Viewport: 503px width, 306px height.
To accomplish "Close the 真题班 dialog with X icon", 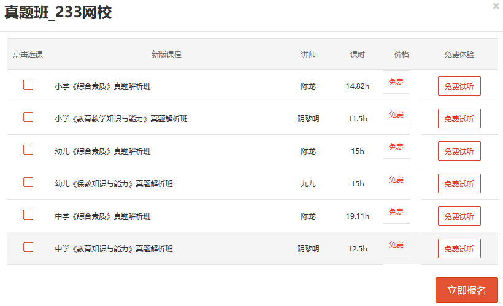I will 496,6.
